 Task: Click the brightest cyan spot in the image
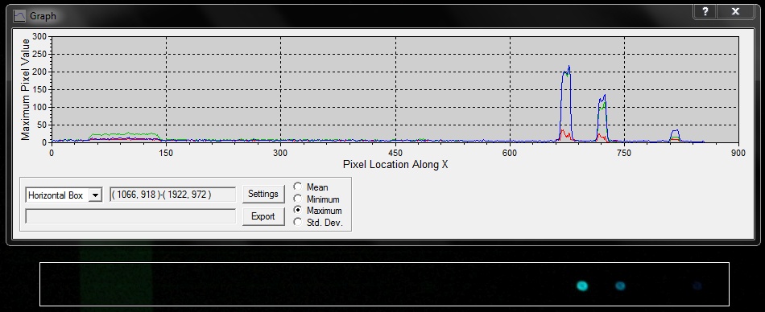(581, 285)
